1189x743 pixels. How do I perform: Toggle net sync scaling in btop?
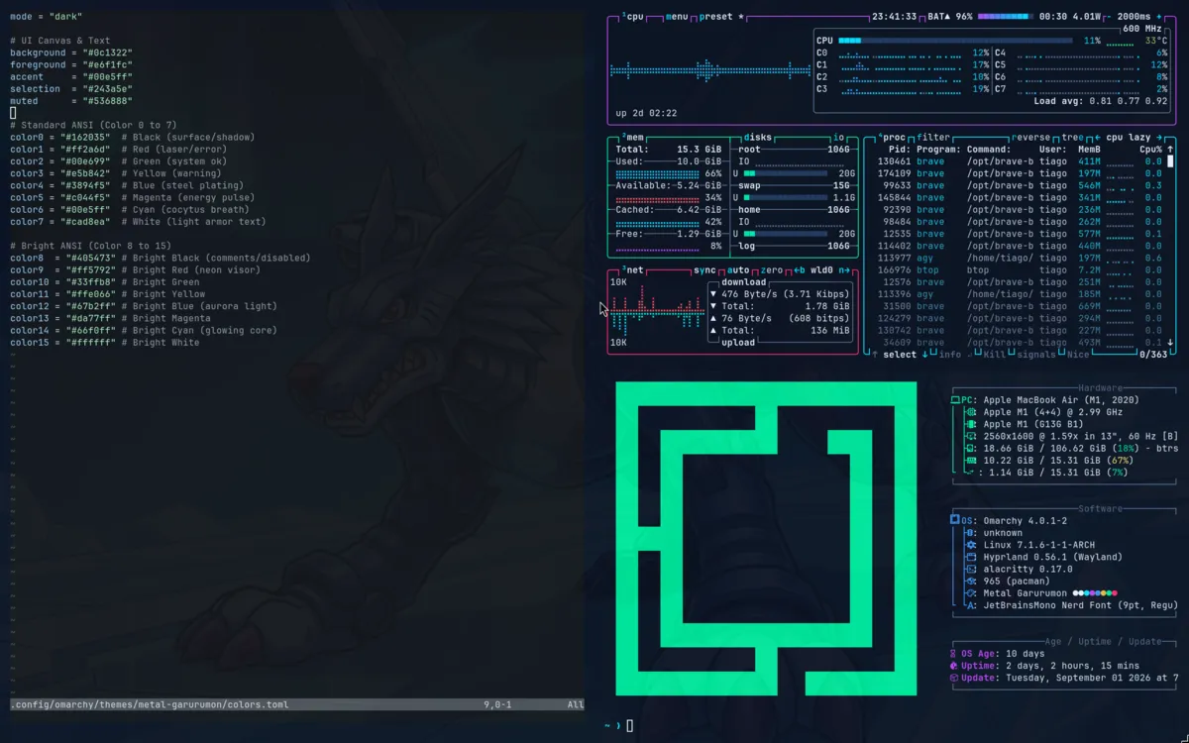point(704,269)
